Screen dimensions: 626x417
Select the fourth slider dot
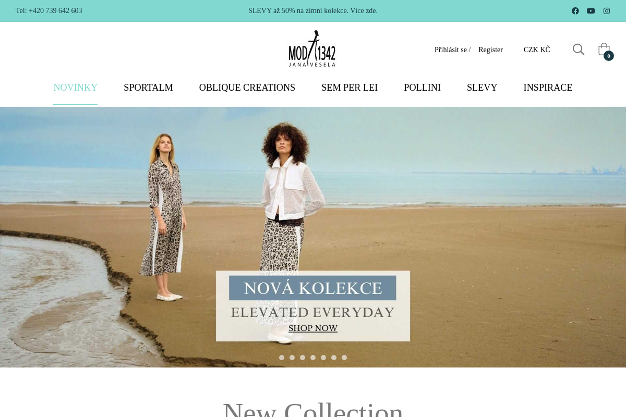pos(313,358)
